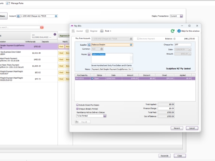Click Cancel in the Pay Bills window
This screenshot has width=215, height=161.
pos(192,128)
